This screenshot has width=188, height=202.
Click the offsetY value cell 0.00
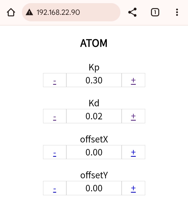(x=94, y=188)
